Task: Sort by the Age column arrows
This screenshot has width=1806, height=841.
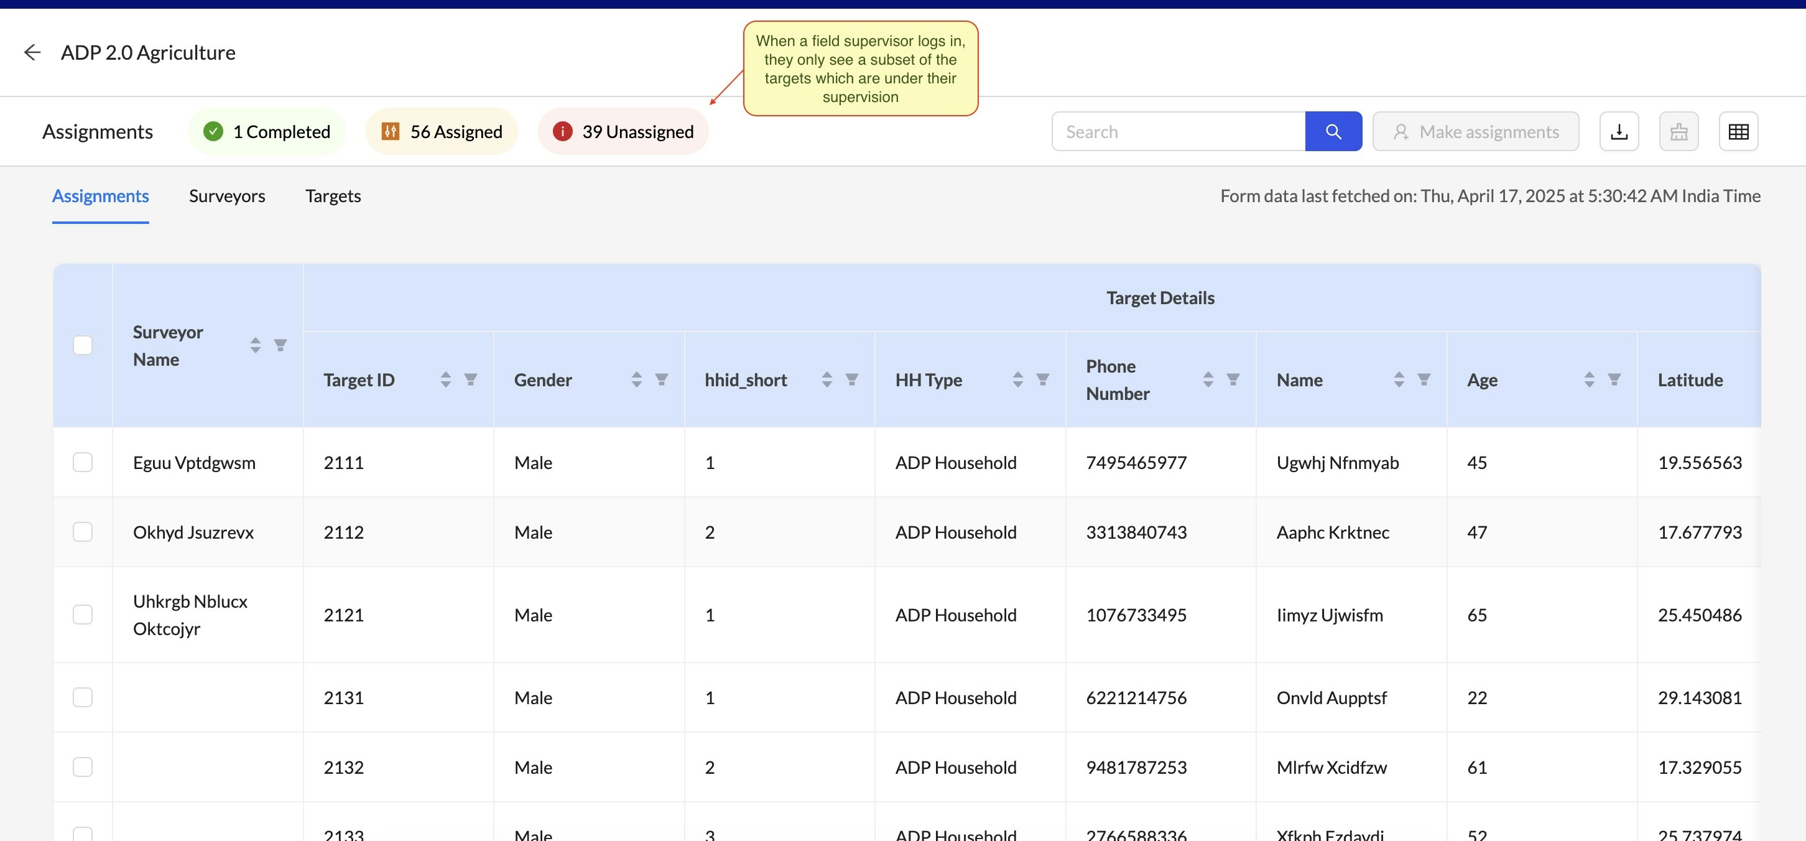Action: pos(1589,379)
